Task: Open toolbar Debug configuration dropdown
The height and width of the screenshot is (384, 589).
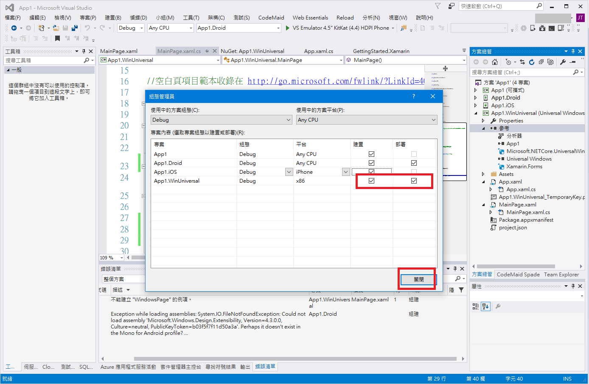Action: tap(131, 28)
